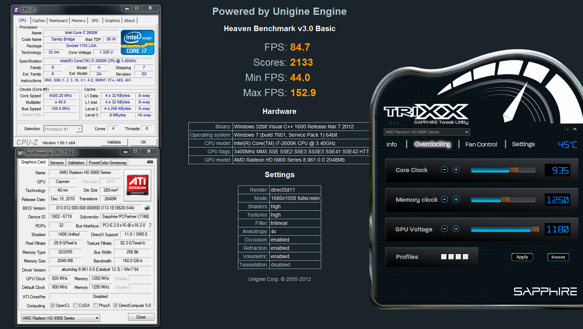Screen dimensions: 583x329
Task: Open the Fan Control section in TRIXX
Action: coord(481,144)
